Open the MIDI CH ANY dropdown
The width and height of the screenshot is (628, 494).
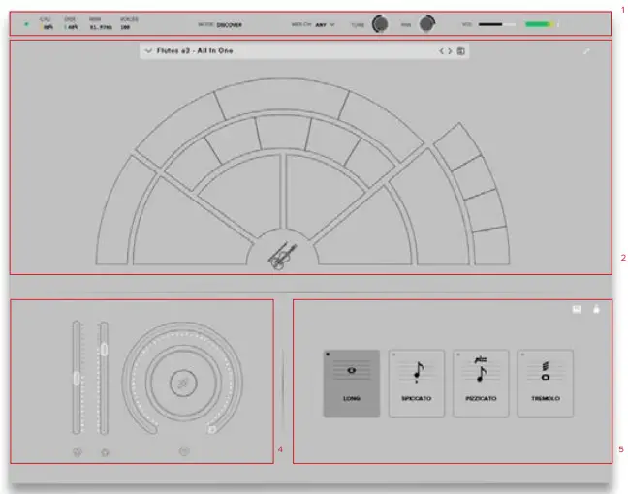[x=313, y=25]
